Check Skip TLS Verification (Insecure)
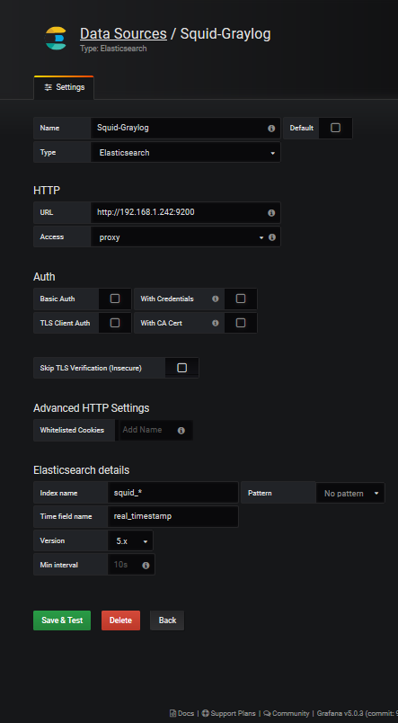The height and width of the screenshot is (723, 398). click(182, 368)
